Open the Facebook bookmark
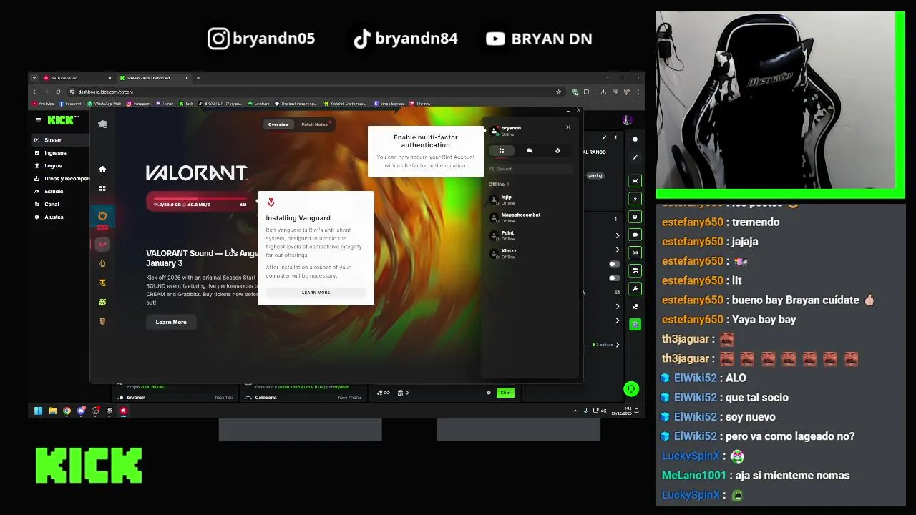Screen dimensions: 916x515 click(x=71, y=104)
